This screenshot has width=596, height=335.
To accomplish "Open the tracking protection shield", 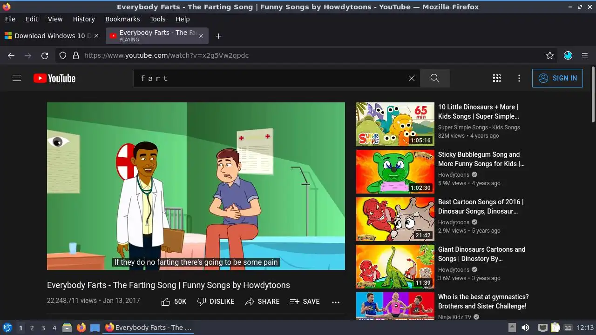I will click(63, 55).
